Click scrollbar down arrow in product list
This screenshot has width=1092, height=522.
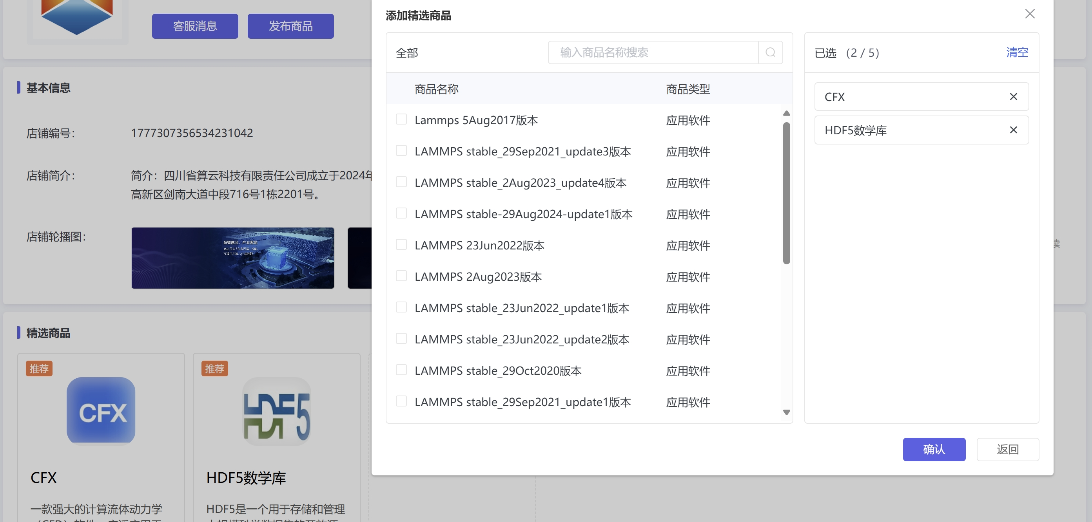(x=786, y=412)
